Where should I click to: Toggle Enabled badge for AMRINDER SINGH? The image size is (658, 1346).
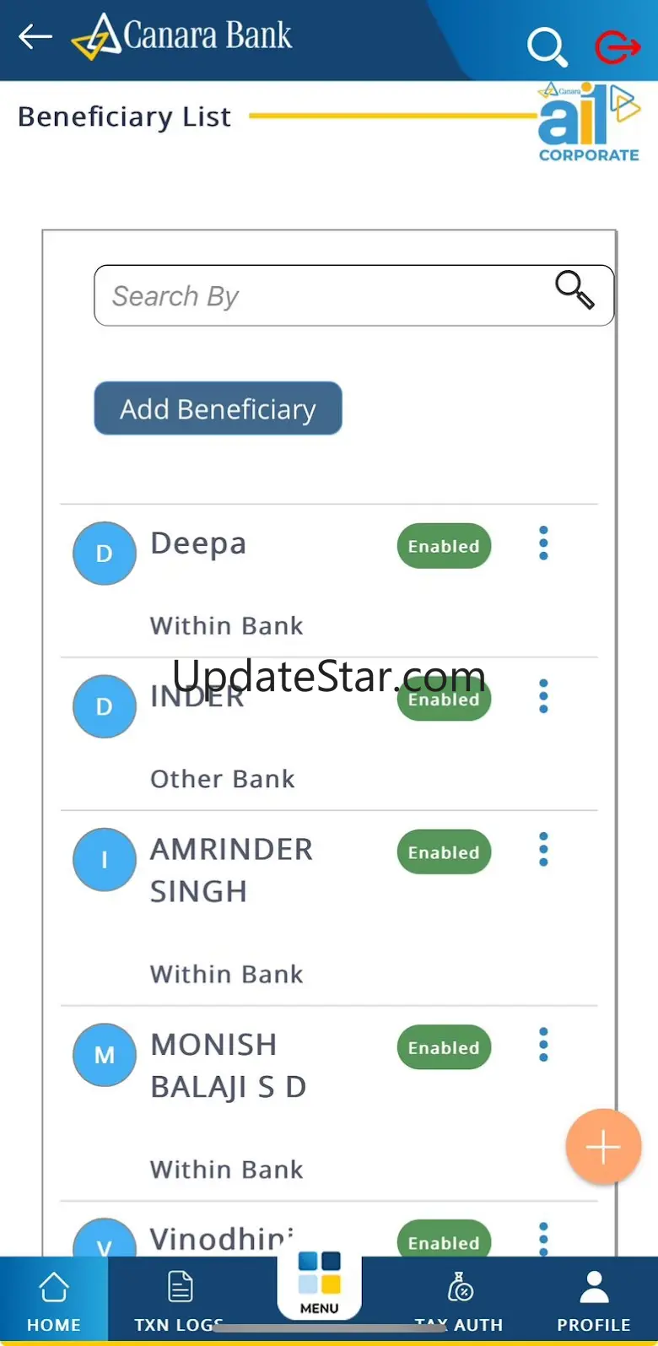(x=444, y=852)
